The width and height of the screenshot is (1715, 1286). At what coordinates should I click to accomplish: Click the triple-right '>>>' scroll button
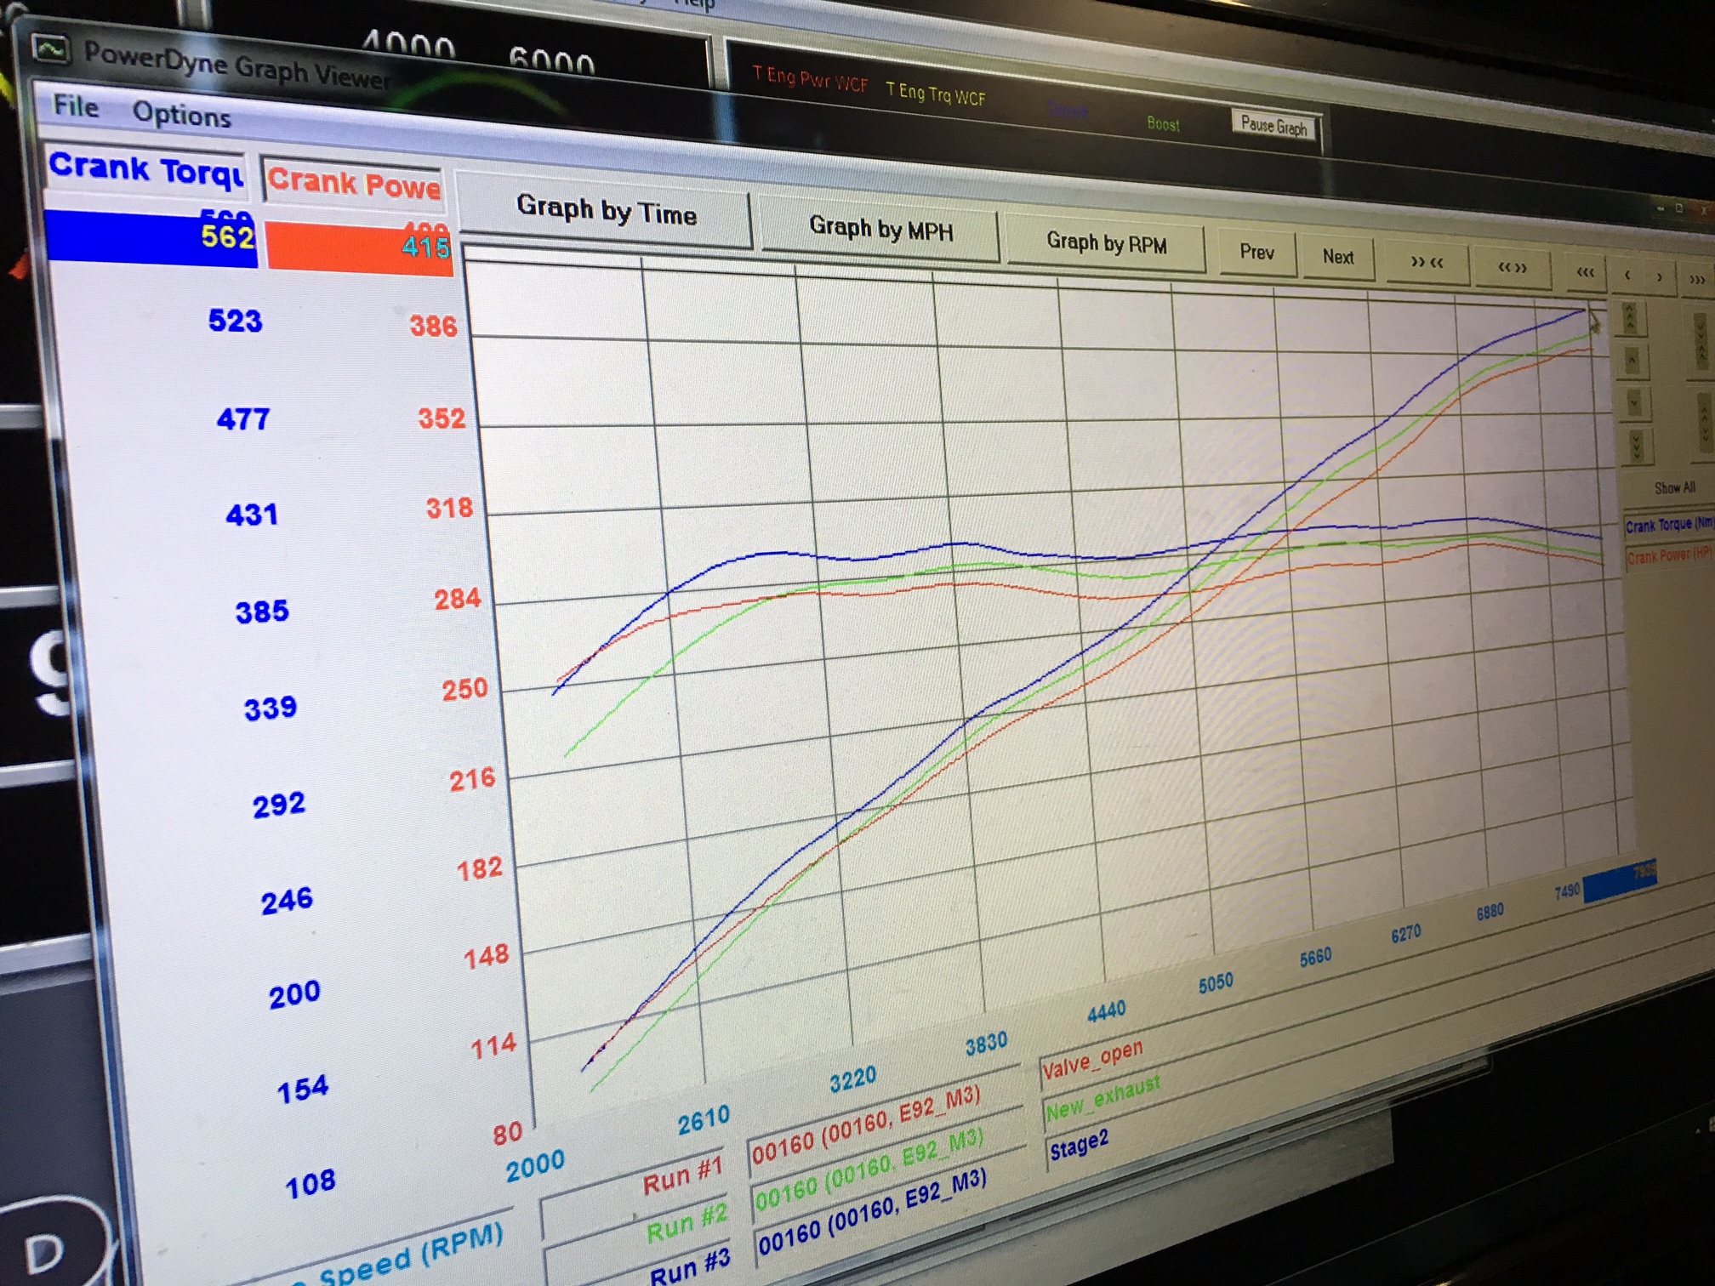[x=1697, y=280]
